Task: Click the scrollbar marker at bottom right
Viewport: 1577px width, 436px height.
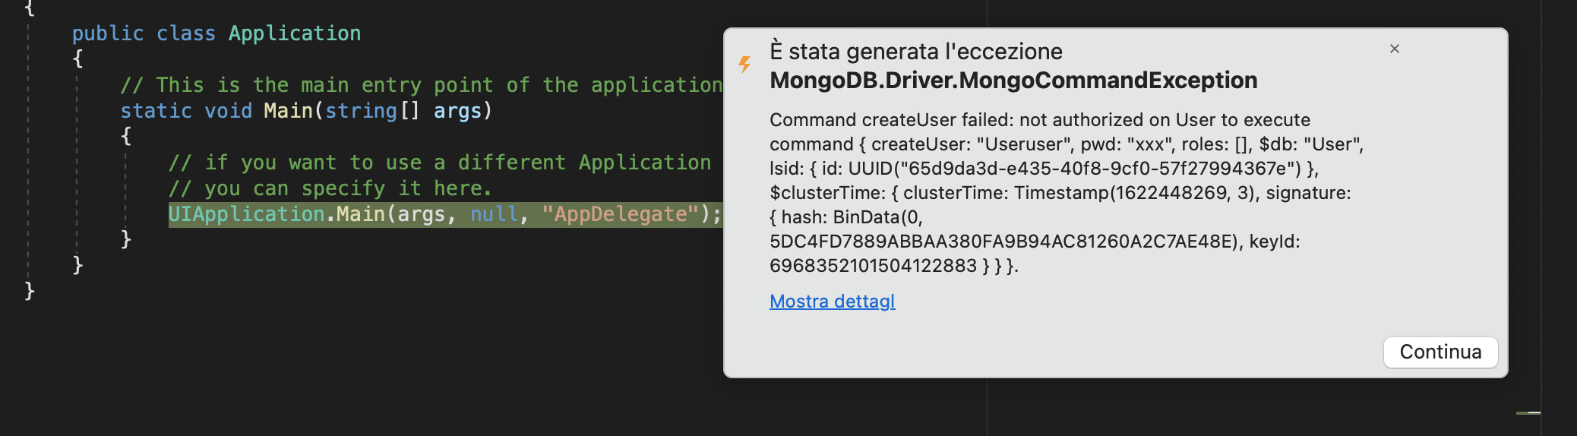Action: 1528,412
